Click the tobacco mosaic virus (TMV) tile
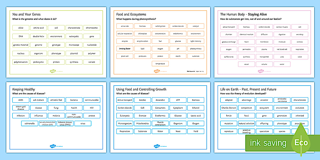Viewport: 320px width, 160px height. click(x=65, y=123)
